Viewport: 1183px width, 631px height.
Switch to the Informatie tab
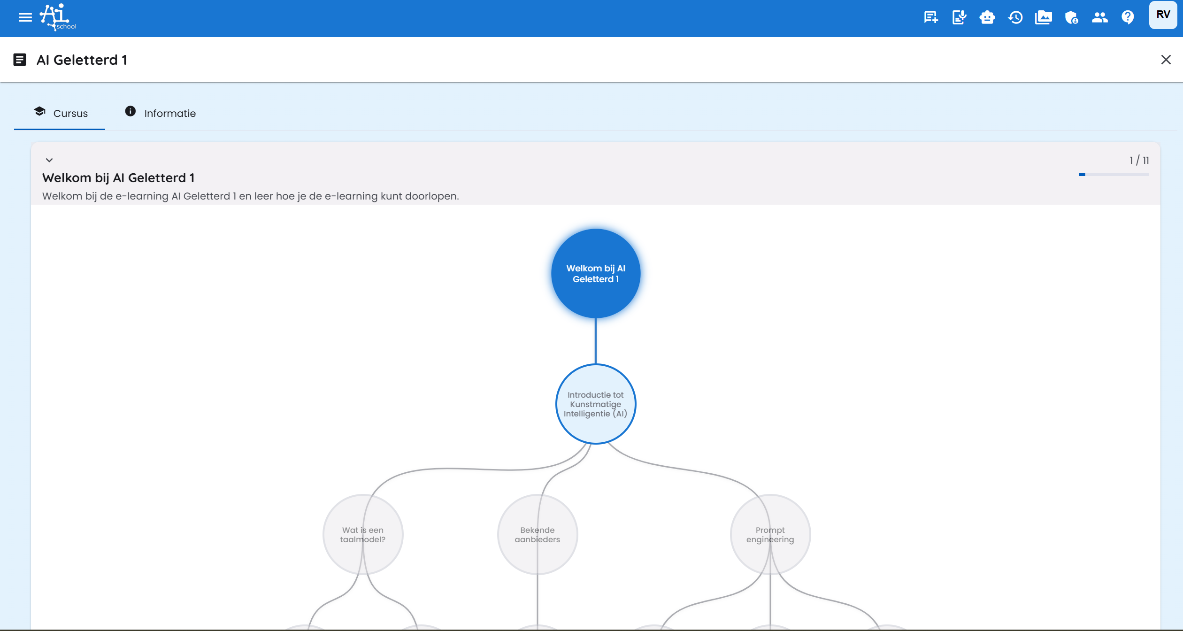pyautogui.click(x=160, y=113)
